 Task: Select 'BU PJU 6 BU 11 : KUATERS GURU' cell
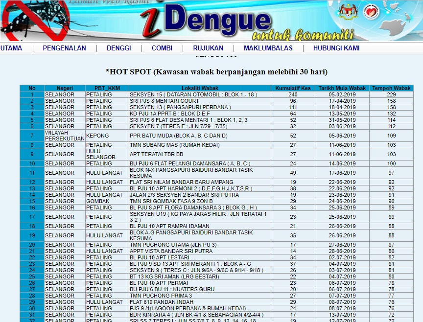pos(200,289)
